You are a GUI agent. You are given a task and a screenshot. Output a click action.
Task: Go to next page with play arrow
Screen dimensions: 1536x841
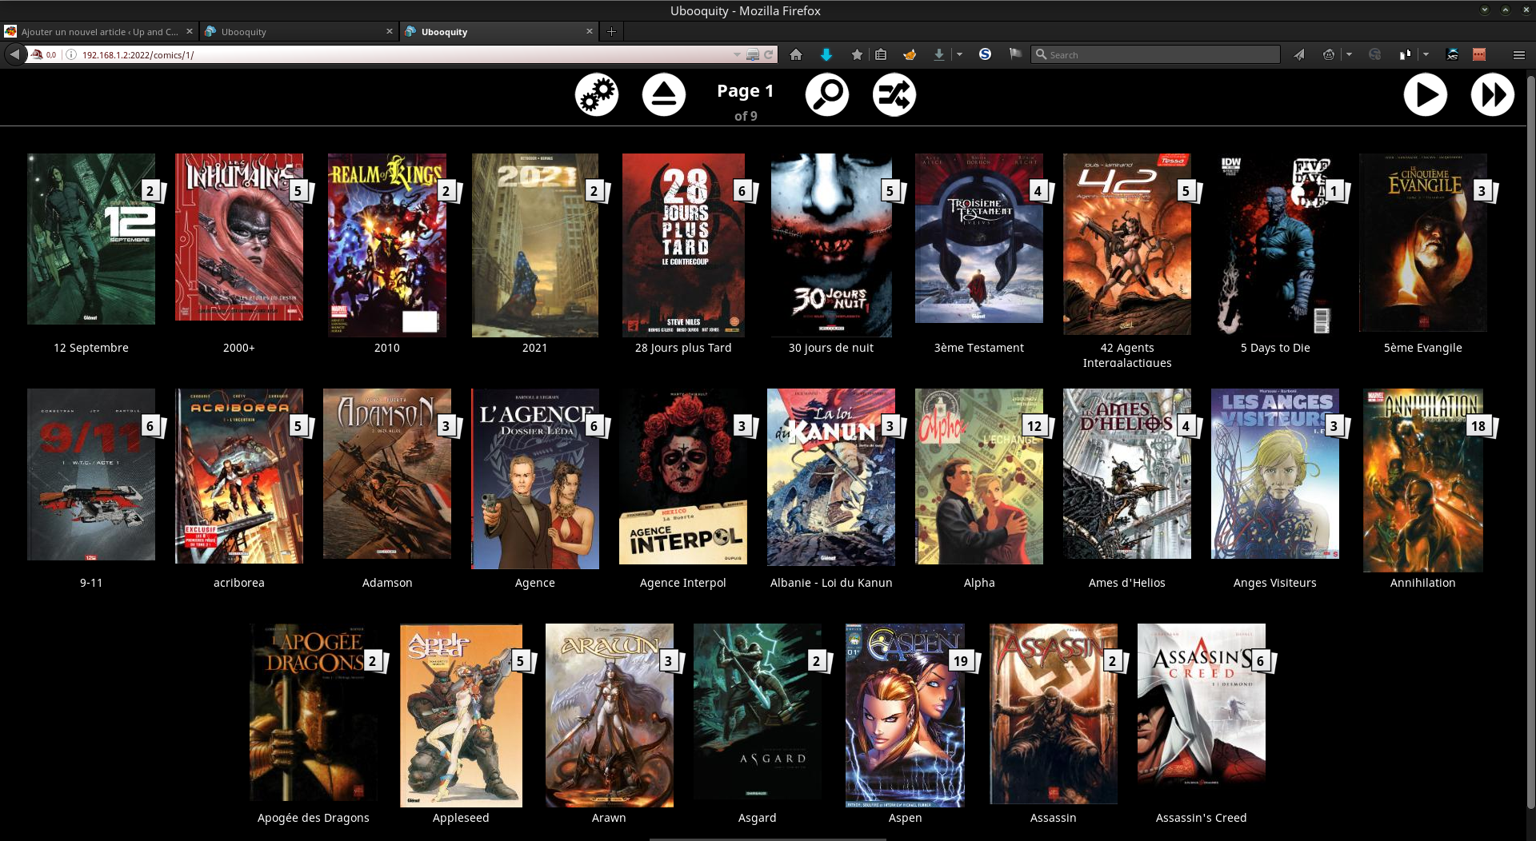tap(1426, 95)
